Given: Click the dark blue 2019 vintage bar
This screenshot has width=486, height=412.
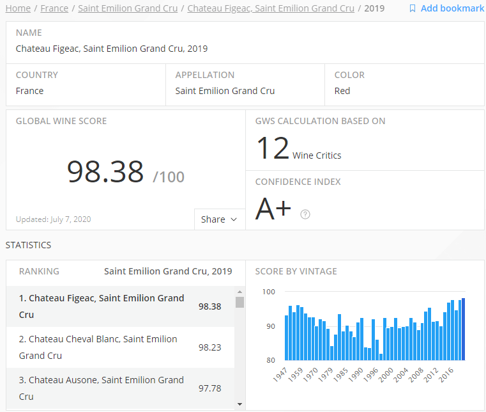Looking at the screenshot, I should pos(464,329).
